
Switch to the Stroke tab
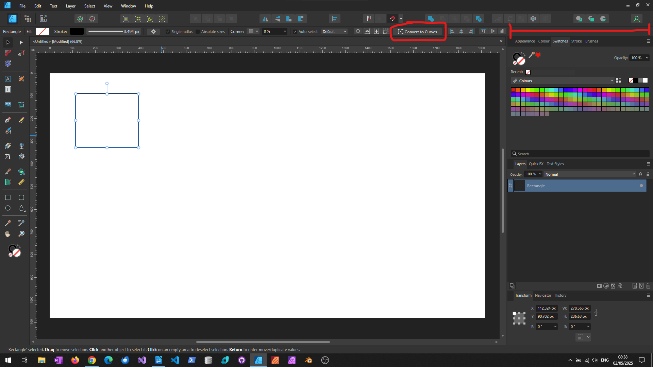(x=576, y=41)
